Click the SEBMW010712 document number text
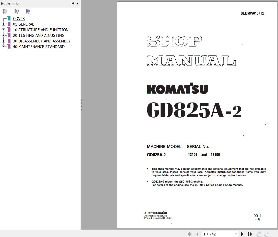 (x=252, y=14)
